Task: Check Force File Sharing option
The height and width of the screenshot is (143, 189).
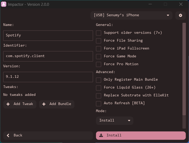Action: click(x=99, y=41)
